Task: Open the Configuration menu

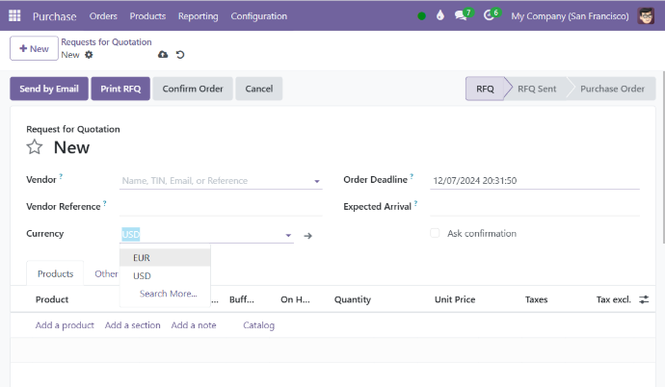Action: click(x=258, y=15)
